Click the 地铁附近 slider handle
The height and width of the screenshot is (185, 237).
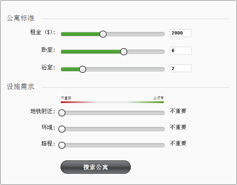coord(62,113)
